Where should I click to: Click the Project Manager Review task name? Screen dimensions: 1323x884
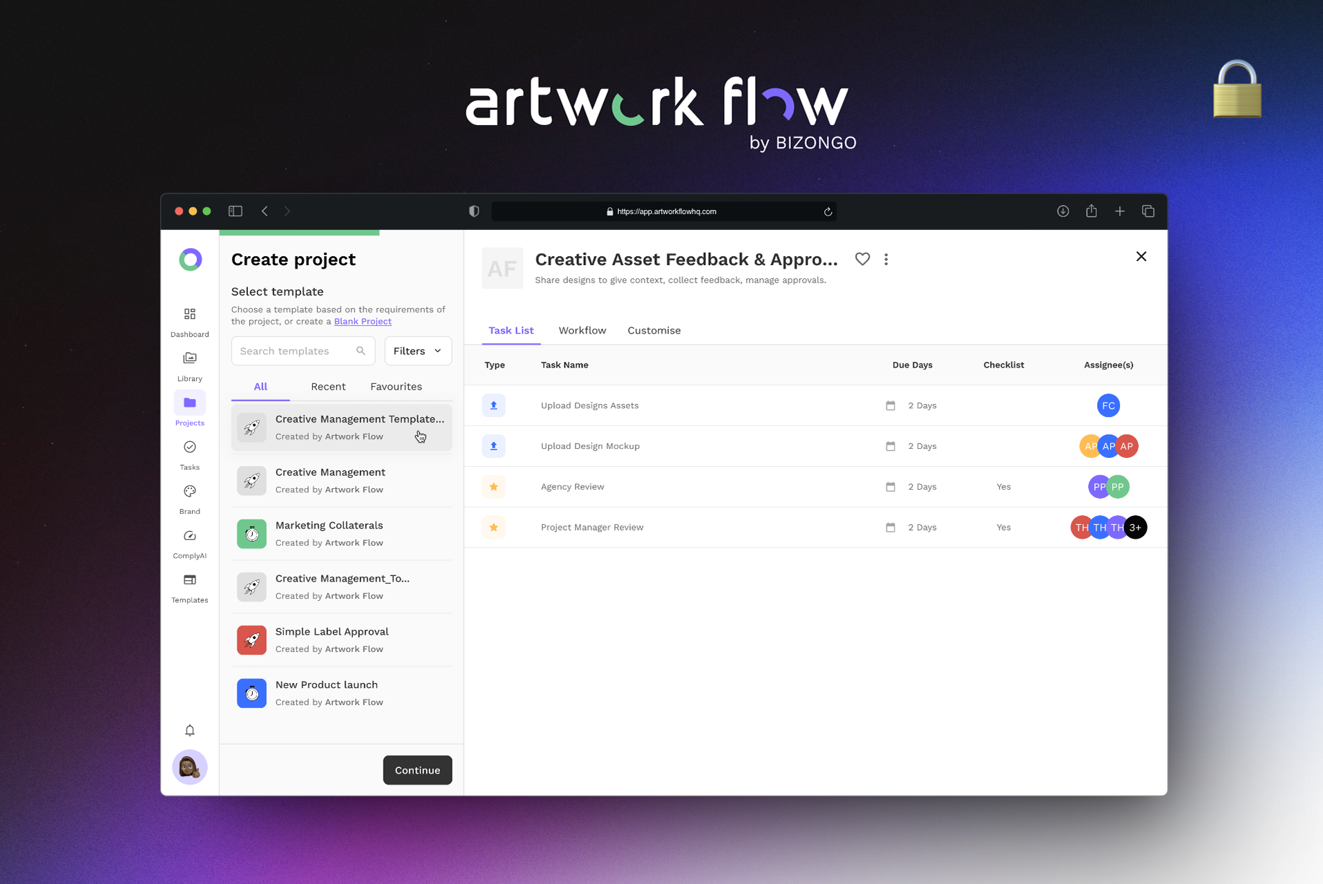point(592,528)
